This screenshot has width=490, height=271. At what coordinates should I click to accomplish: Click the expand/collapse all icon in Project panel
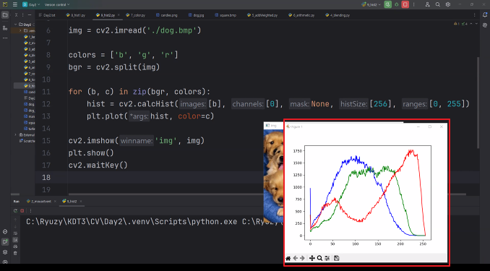(x=16, y=15)
